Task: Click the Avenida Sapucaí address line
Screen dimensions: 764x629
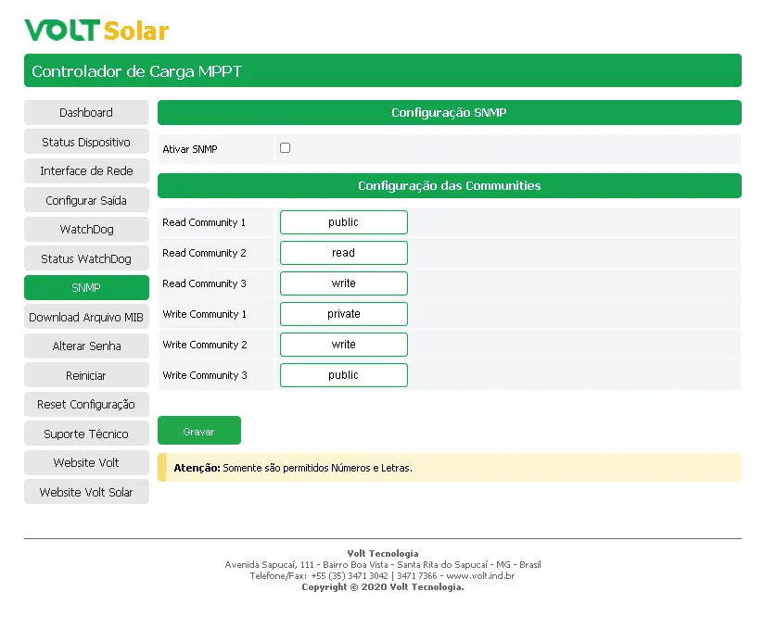Action: pyautogui.click(x=383, y=565)
